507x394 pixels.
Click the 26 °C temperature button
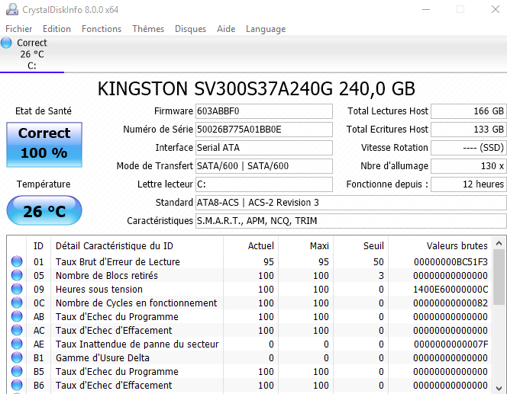tap(44, 210)
